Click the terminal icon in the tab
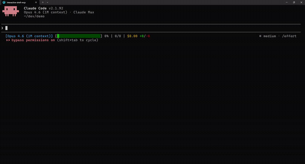305x164 pixels. point(4,2)
